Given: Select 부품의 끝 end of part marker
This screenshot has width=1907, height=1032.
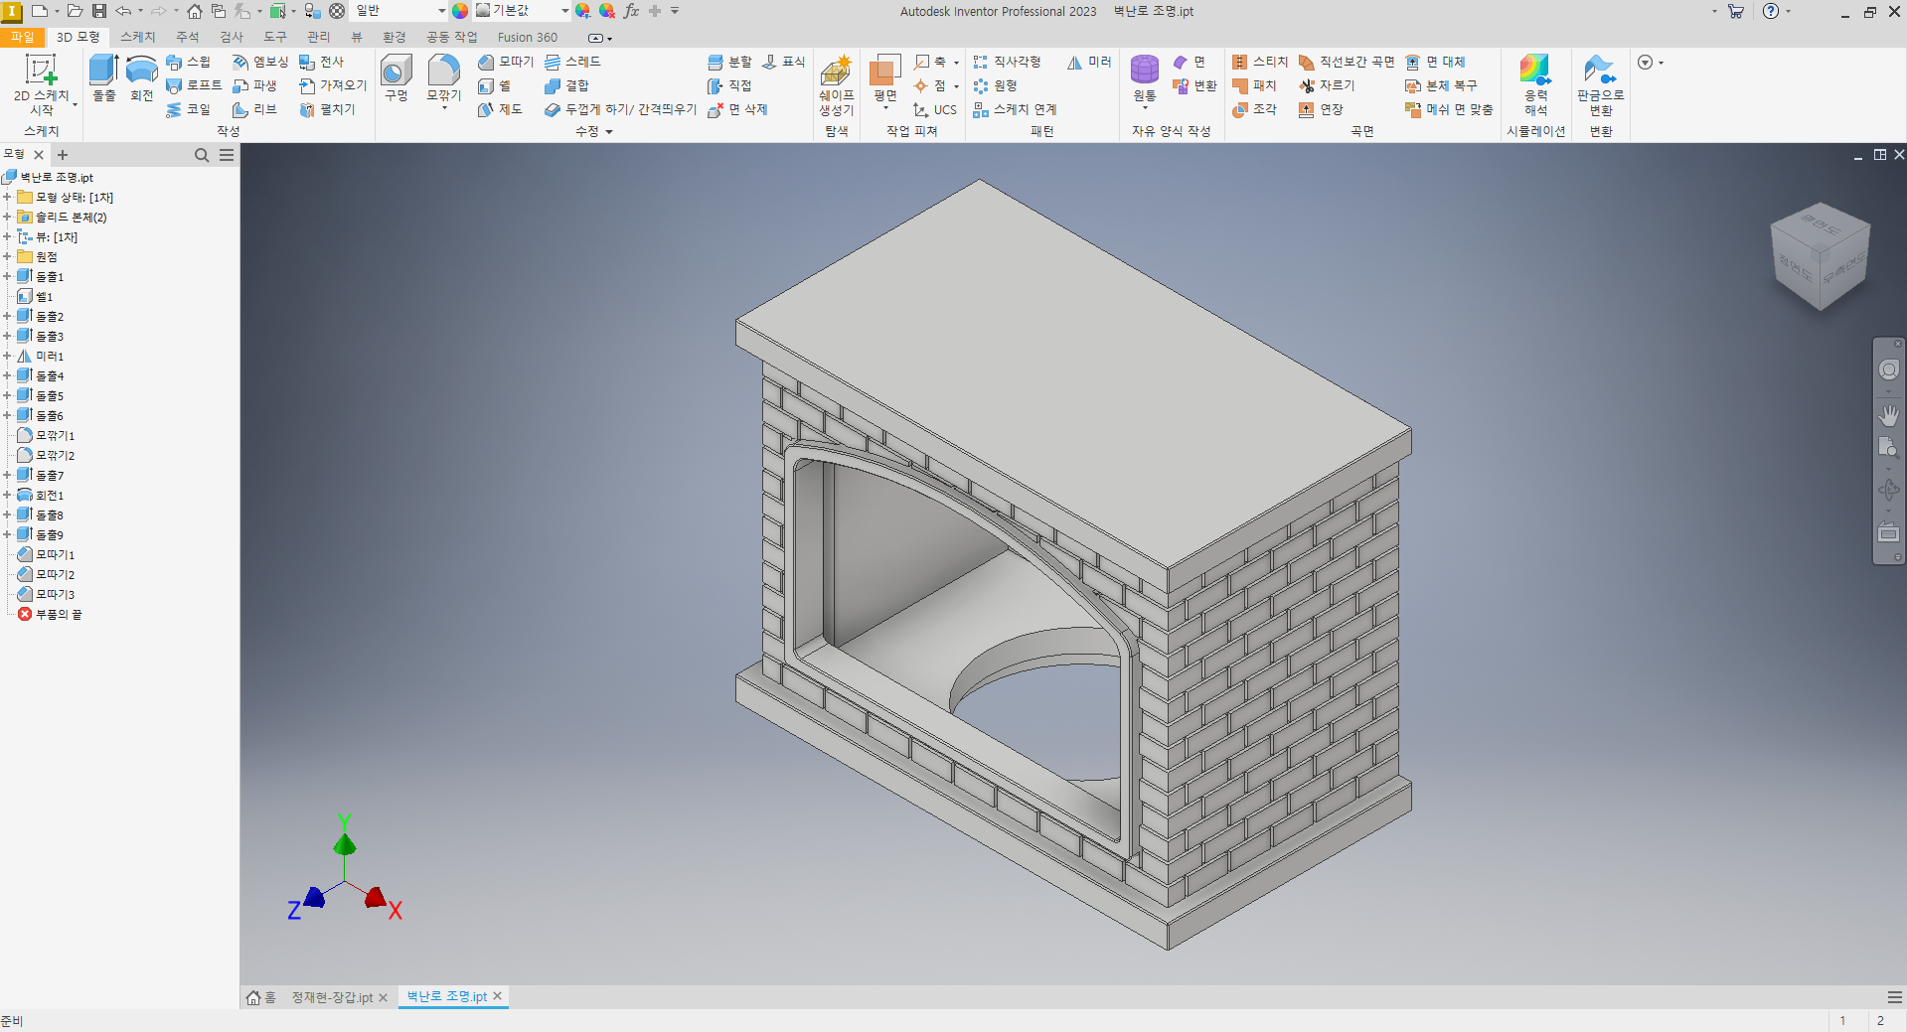Looking at the screenshot, I should pyautogui.click(x=50, y=614).
